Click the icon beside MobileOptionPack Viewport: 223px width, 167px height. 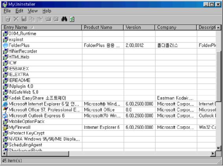point(6,122)
